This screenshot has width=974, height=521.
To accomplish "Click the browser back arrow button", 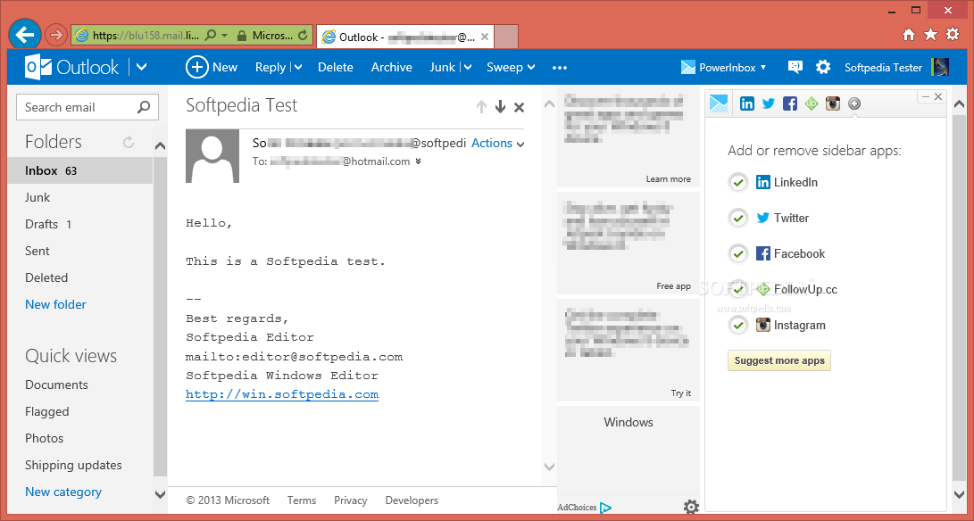I will 25,35.
